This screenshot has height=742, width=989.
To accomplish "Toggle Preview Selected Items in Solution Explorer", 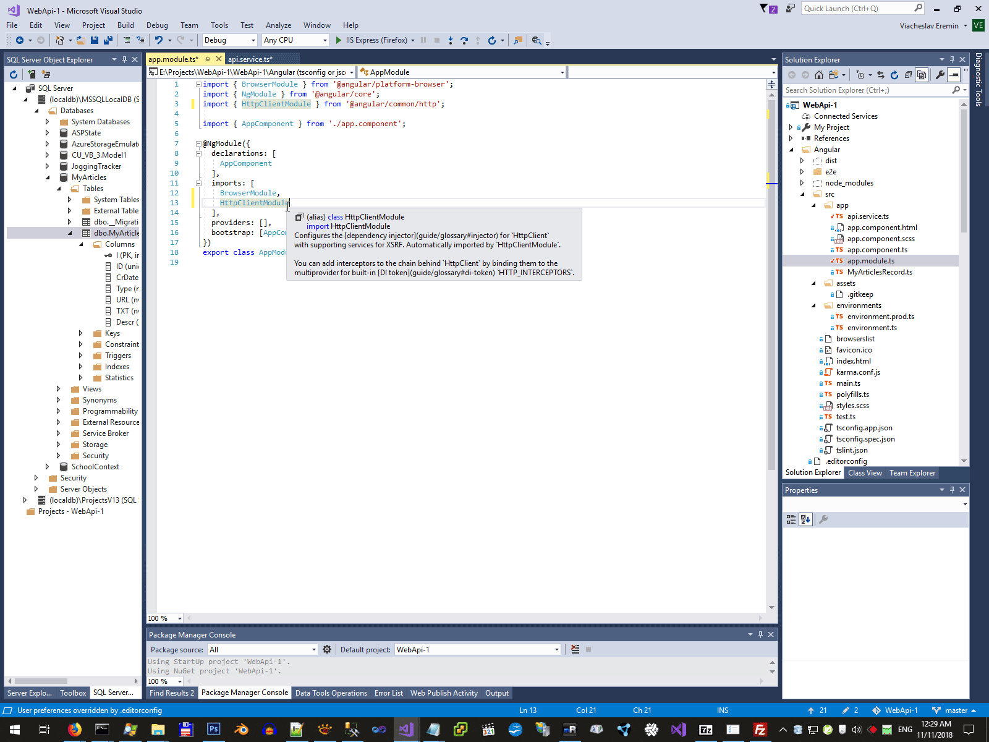I will pos(954,75).
